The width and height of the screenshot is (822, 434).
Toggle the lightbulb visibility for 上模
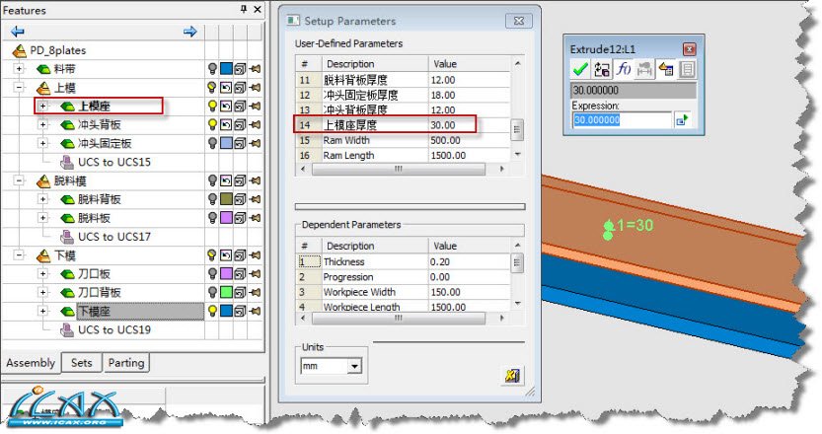(212, 88)
